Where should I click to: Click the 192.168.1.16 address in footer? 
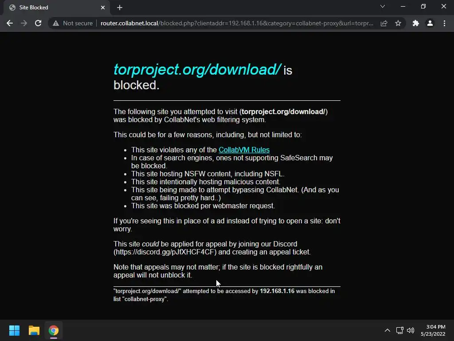click(277, 291)
